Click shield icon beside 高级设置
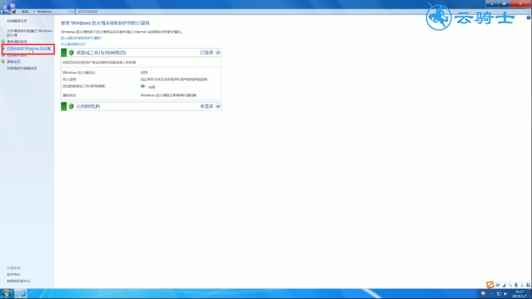This screenshot has width=532, height=299. [3, 62]
